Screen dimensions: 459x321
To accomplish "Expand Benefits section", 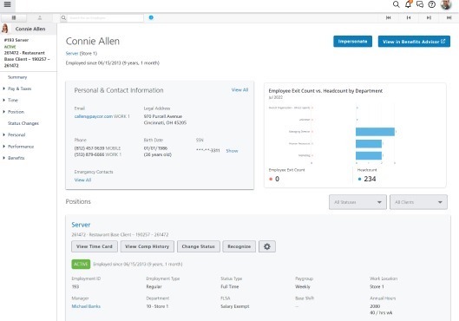I will pos(16,158).
